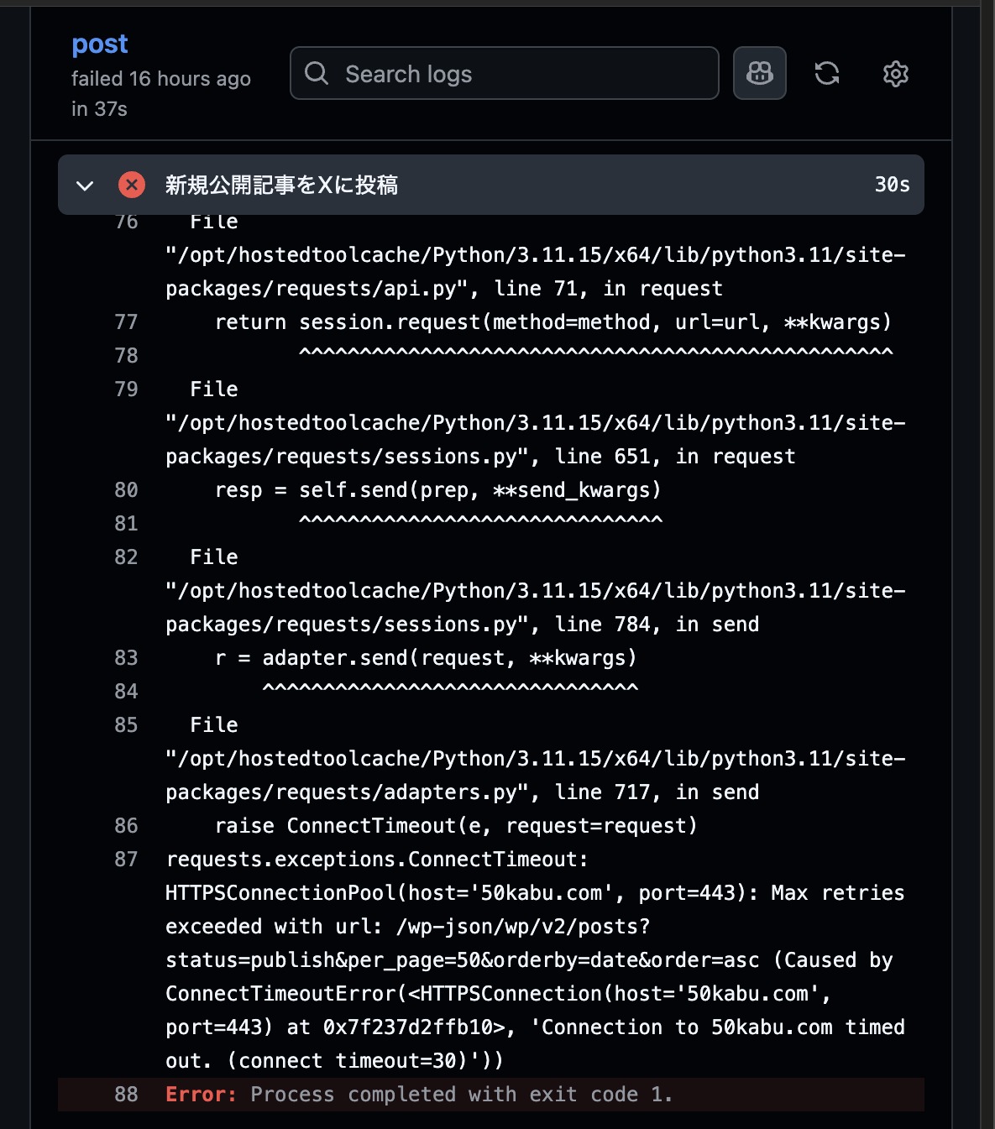The image size is (995, 1129).
Task: Click the red failed X status icon
Action: pyautogui.click(x=132, y=185)
